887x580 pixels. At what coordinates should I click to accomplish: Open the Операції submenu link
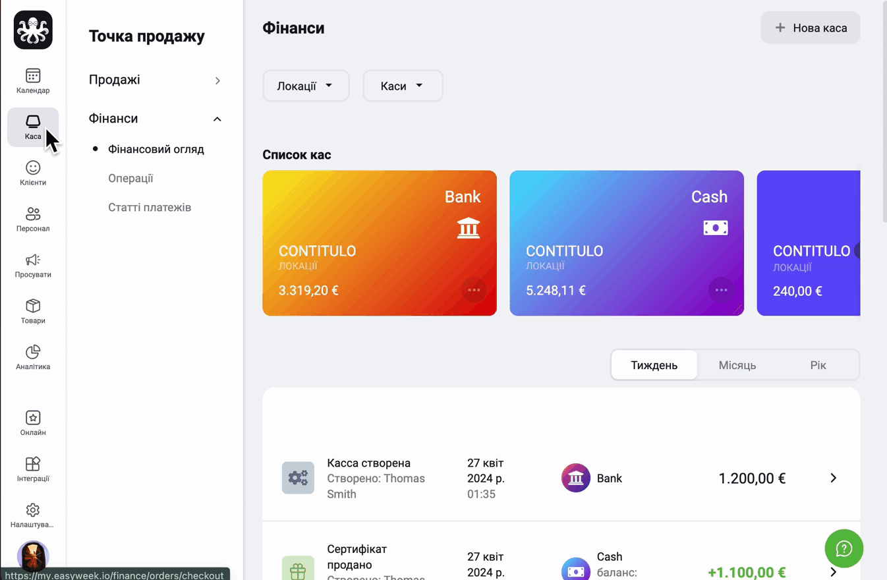click(130, 178)
